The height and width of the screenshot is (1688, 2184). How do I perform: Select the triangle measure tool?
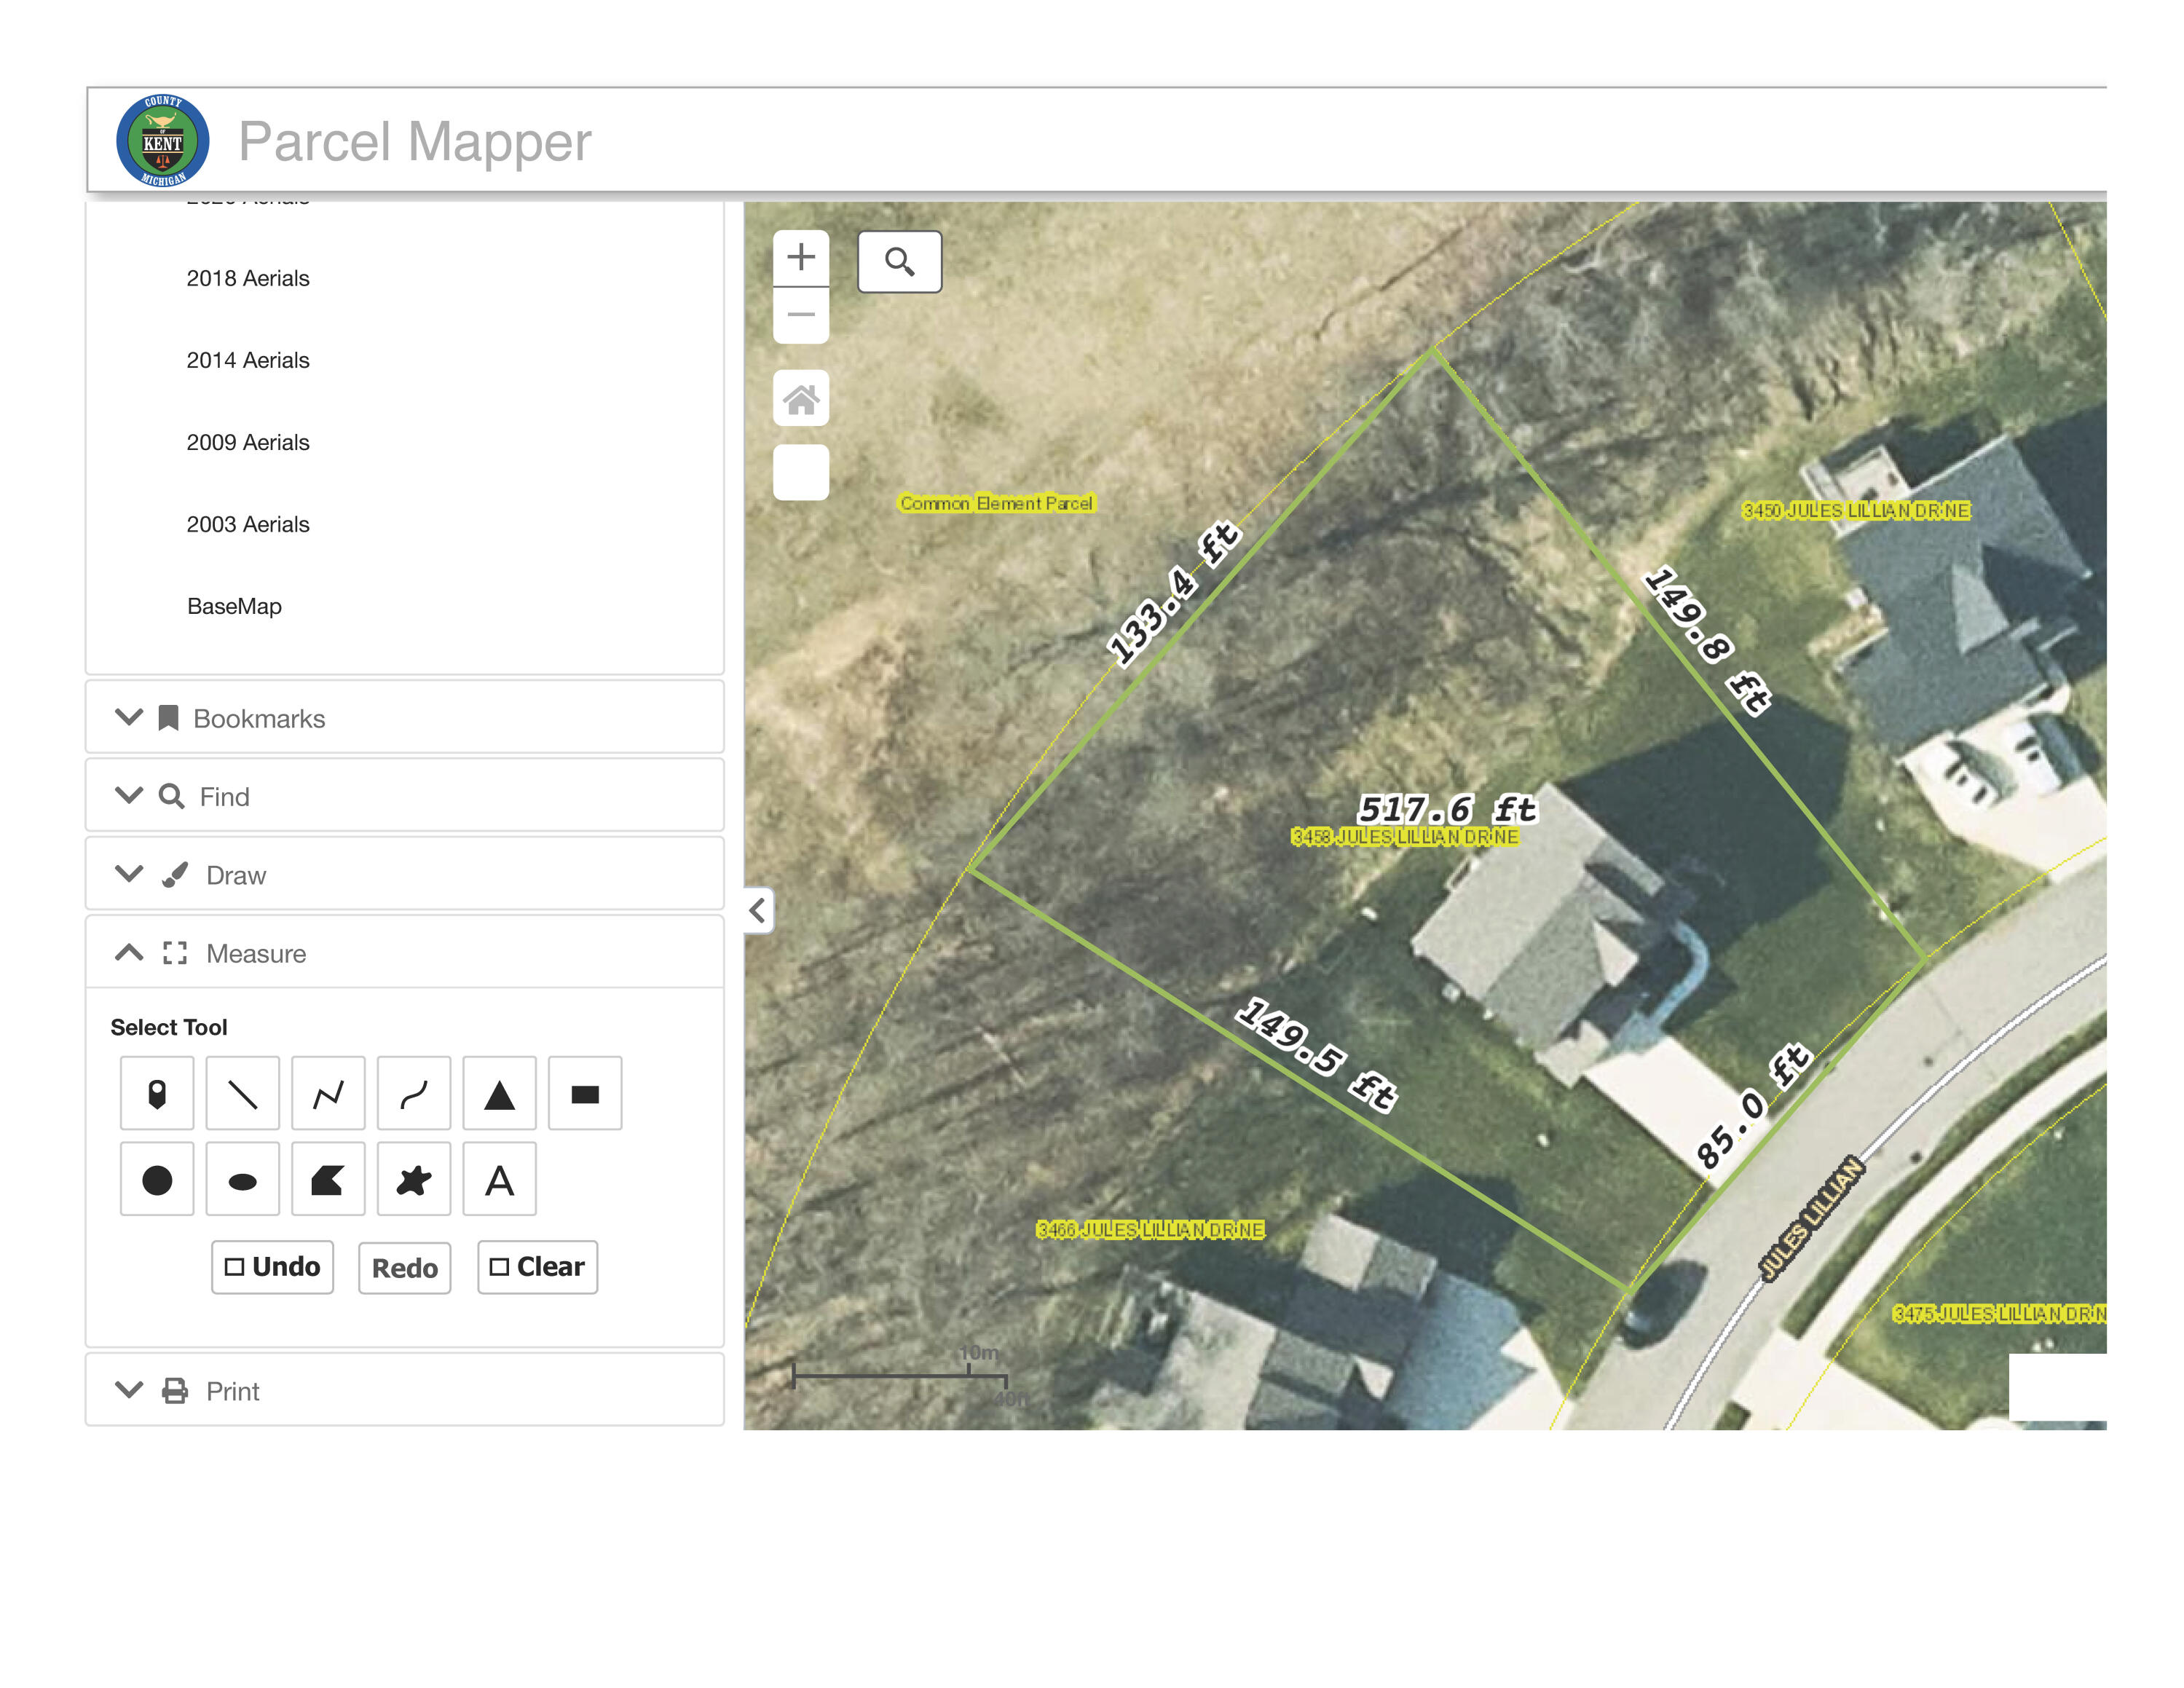pos(499,1093)
